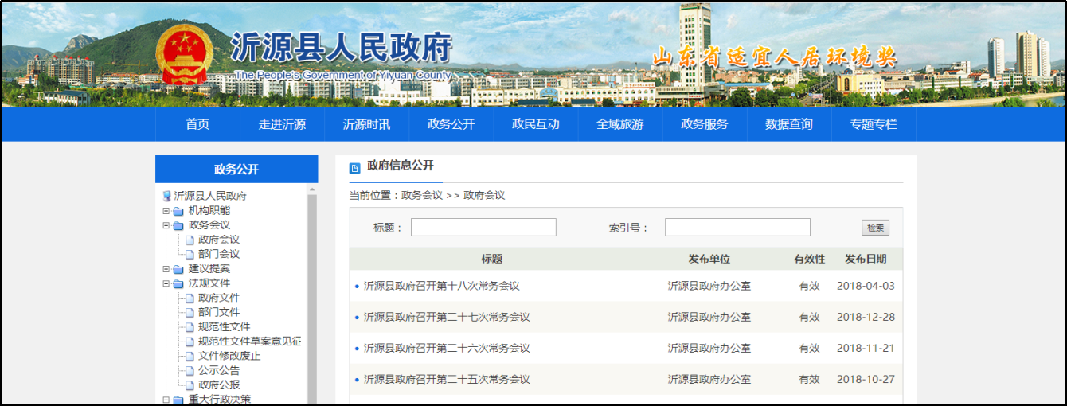Click the 政府信息公开 heading icon
The height and width of the screenshot is (406, 1067).
[x=355, y=167]
